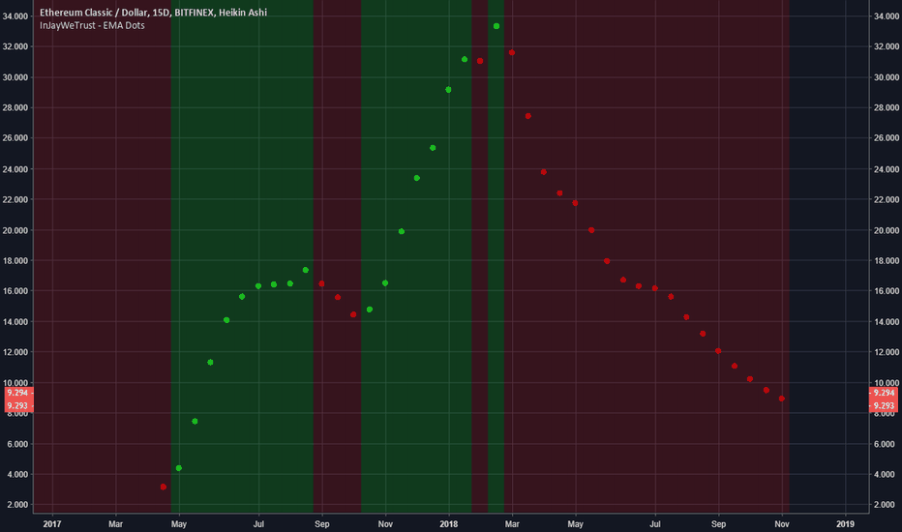Click the 9.294 price label on right axis
This screenshot has width=902, height=532.
884,393
